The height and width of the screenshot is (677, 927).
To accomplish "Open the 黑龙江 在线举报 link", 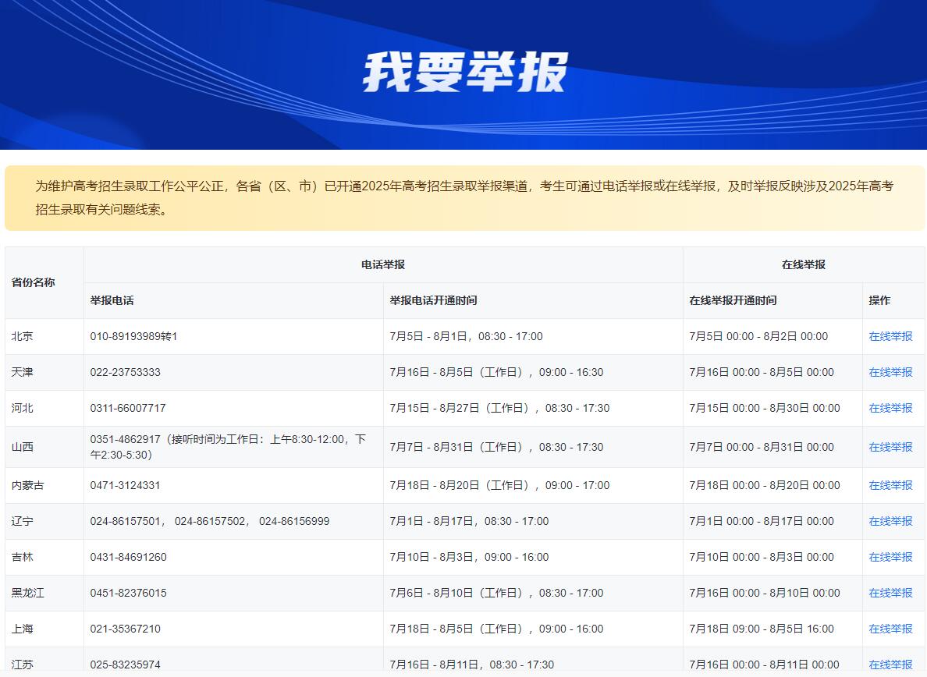I will [x=890, y=593].
